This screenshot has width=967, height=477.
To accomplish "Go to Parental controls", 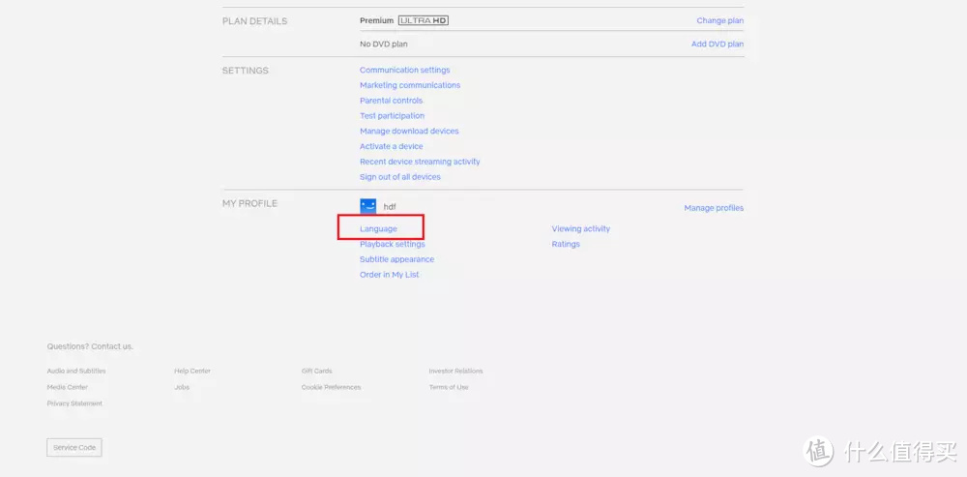I will tap(391, 101).
